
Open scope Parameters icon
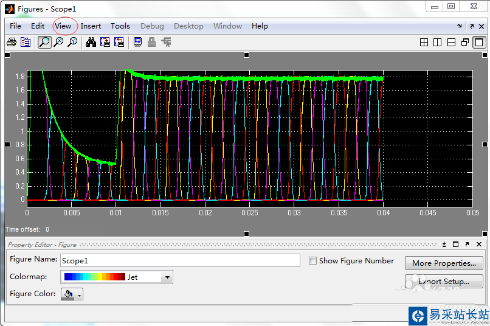coord(26,42)
